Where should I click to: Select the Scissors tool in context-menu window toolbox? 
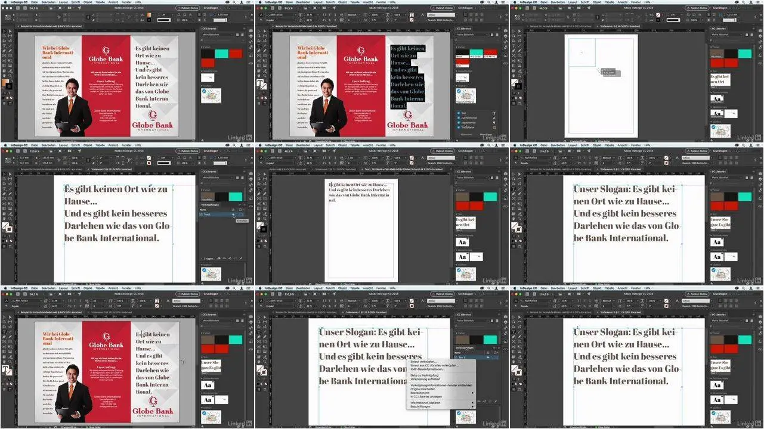(x=259, y=347)
